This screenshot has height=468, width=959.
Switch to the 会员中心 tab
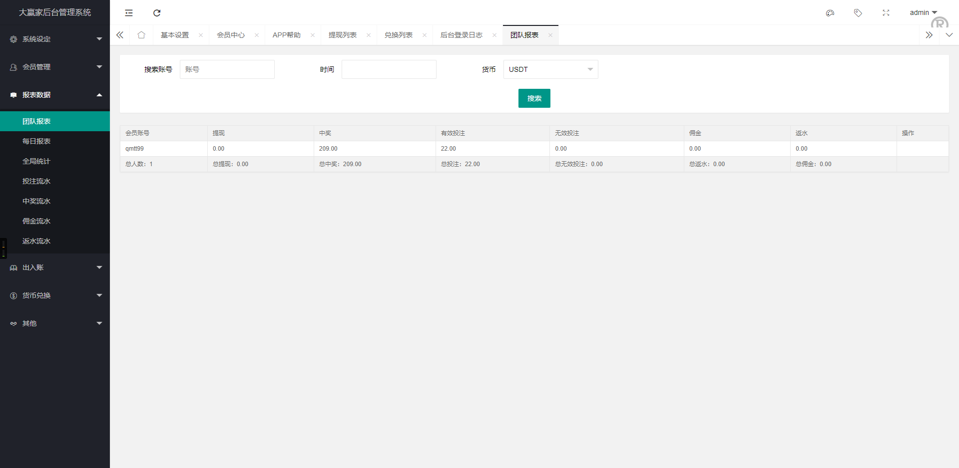[x=231, y=35]
